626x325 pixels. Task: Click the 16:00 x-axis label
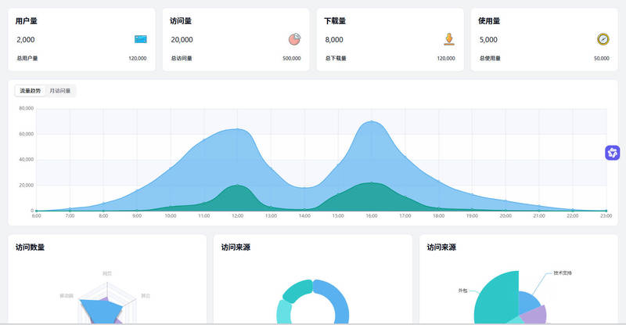[x=372, y=216]
